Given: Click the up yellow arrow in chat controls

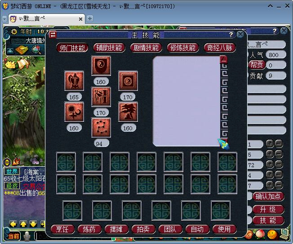Looking at the screenshot, I should pyautogui.click(x=23, y=224).
